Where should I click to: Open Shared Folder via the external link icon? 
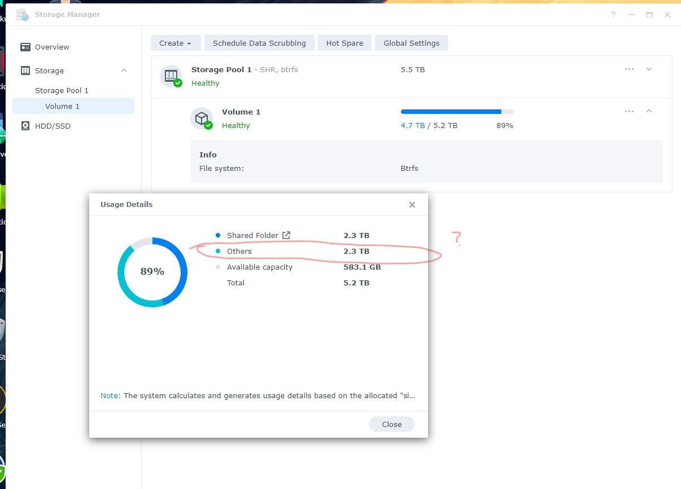coord(286,235)
